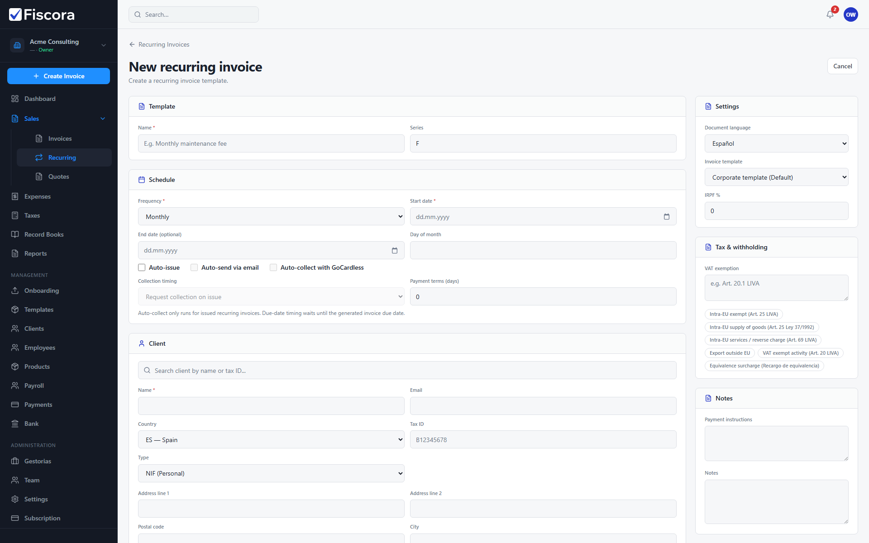This screenshot has height=543, width=869.
Task: Open Start date calendar picker icon
Action: (x=667, y=217)
